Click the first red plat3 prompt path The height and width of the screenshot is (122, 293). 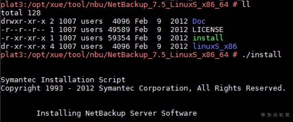tap(115, 4)
